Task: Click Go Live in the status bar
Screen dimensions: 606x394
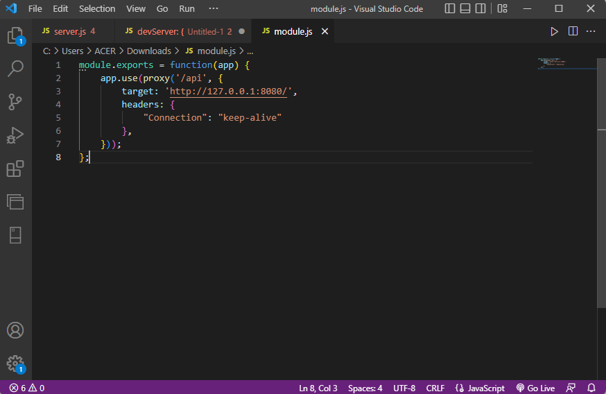Action: (535, 388)
